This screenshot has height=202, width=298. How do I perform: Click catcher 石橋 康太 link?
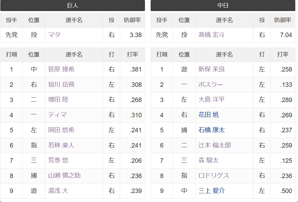point(211,130)
